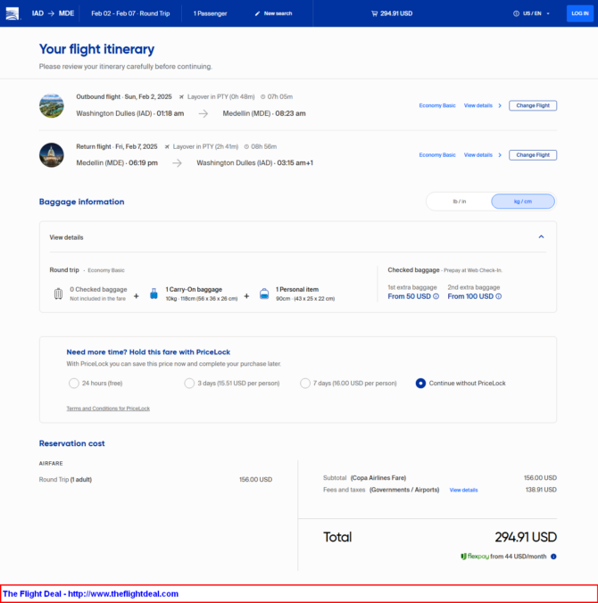Click the info icon after From 100 USD
Viewport: 598px width, 603px height.
[x=499, y=296]
